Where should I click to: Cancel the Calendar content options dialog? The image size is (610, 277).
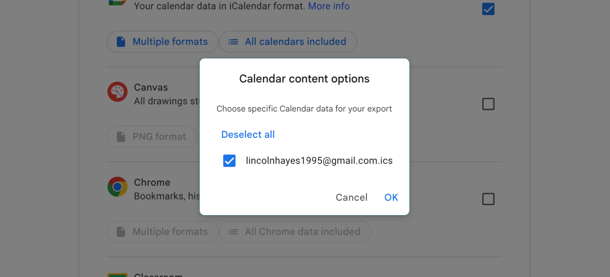(351, 197)
